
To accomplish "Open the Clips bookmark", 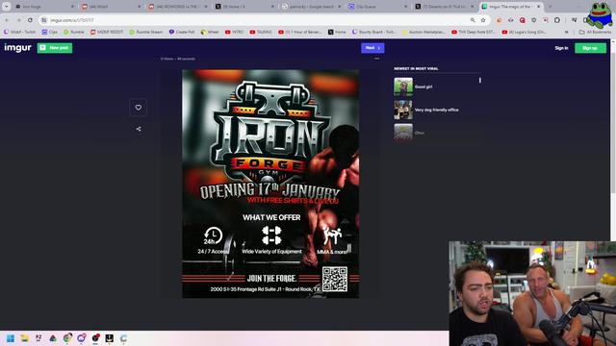I will 50,32.
